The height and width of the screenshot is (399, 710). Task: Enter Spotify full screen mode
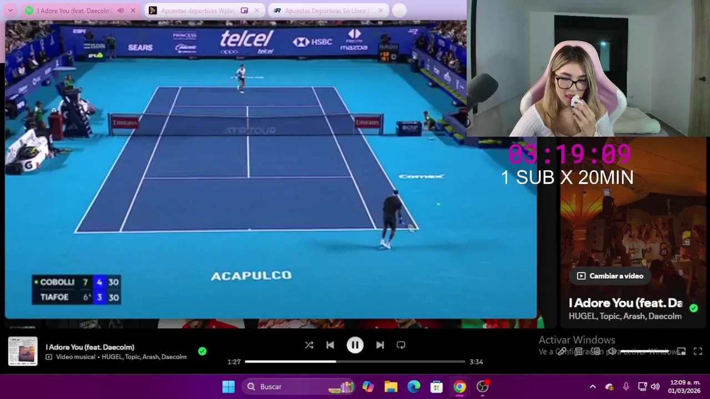[698, 351]
